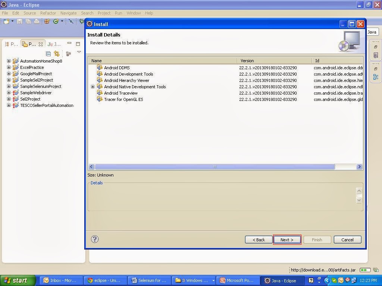Expand the SampleSeleniumProject node
The height and width of the screenshot is (286, 382).
coord(9,86)
